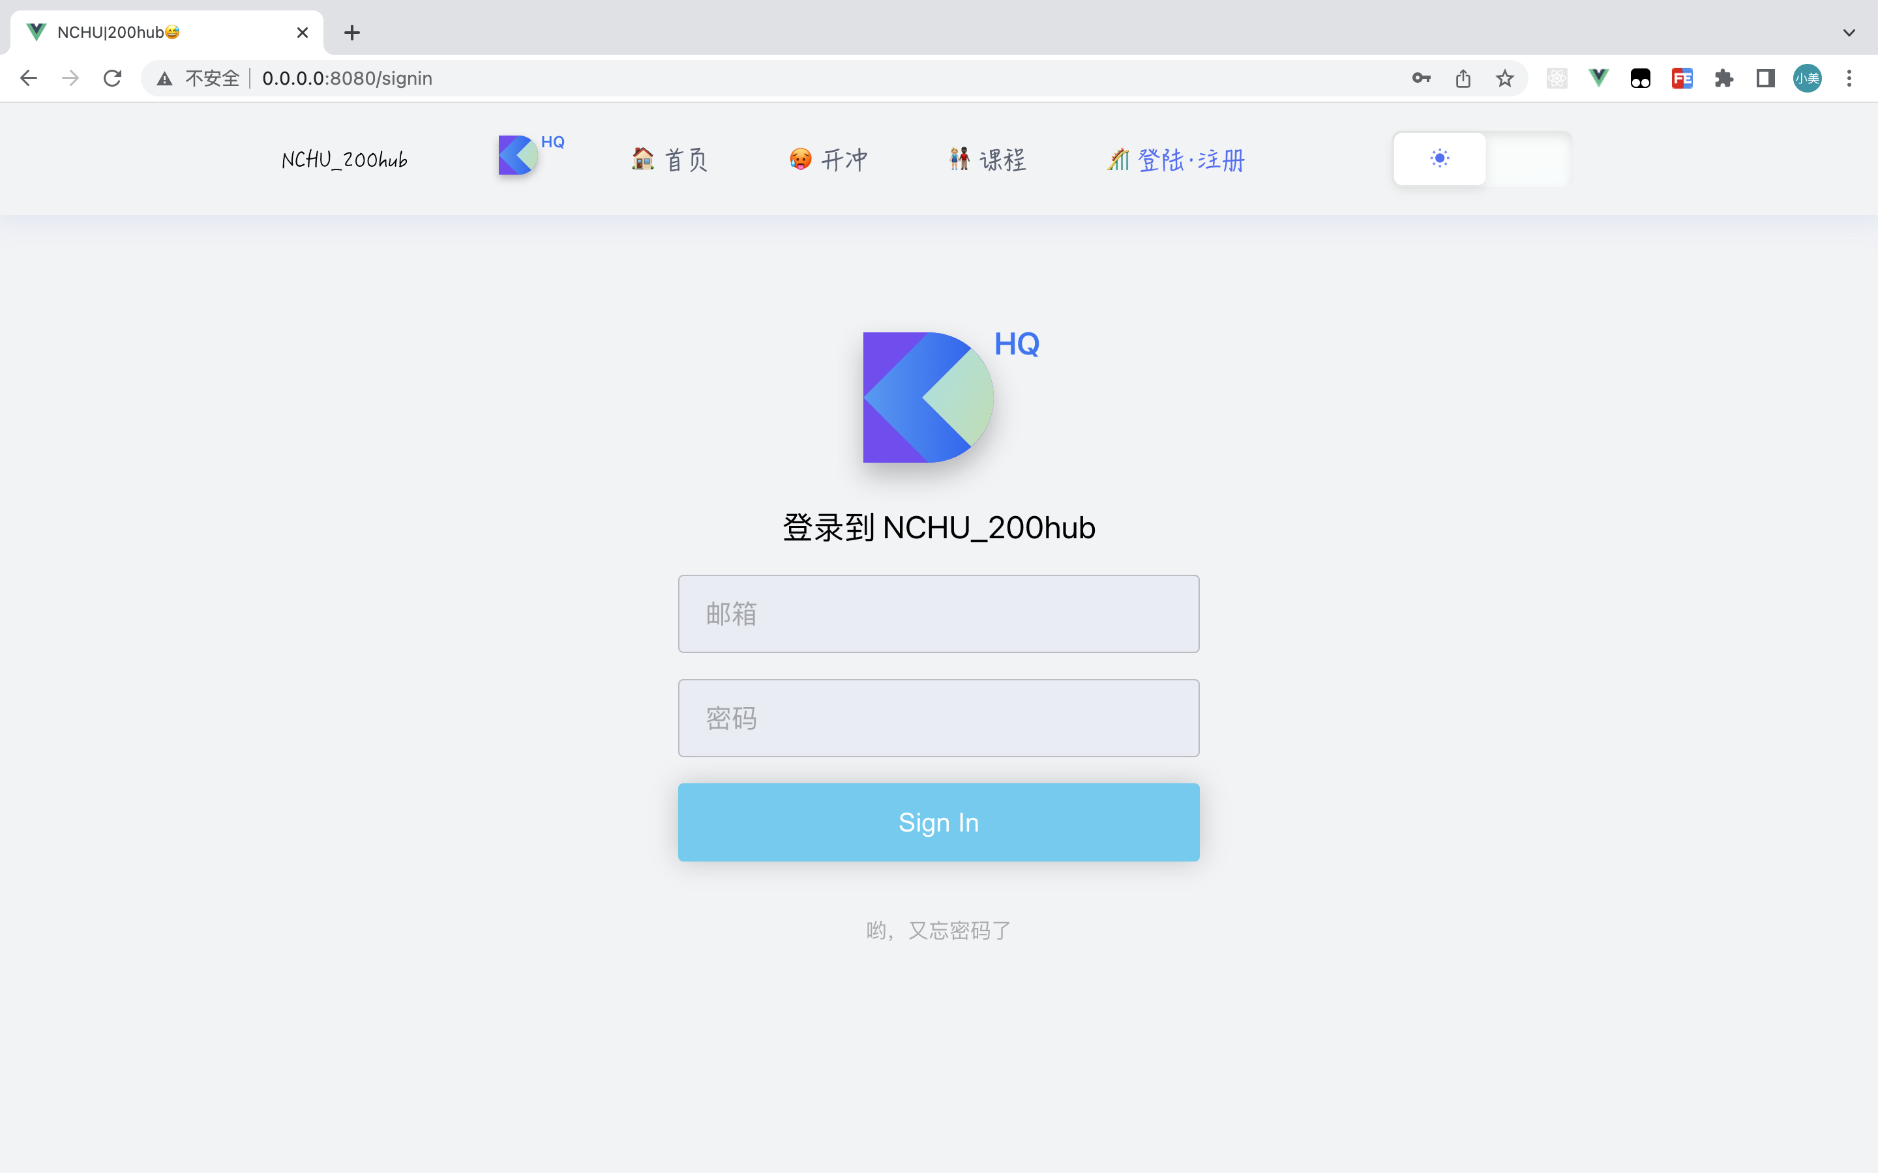Expand the tab search chevron
1878x1173 pixels.
tap(1849, 33)
